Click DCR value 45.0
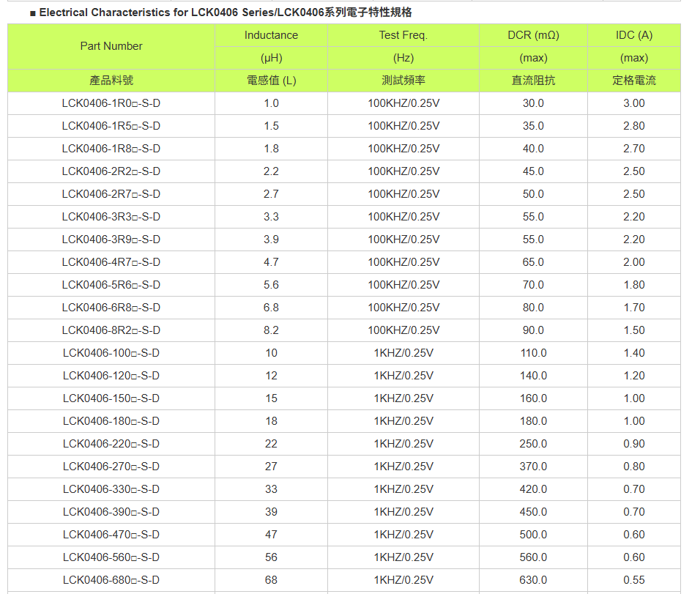Image resolution: width=692 pixels, height=594 pixels. (x=534, y=171)
